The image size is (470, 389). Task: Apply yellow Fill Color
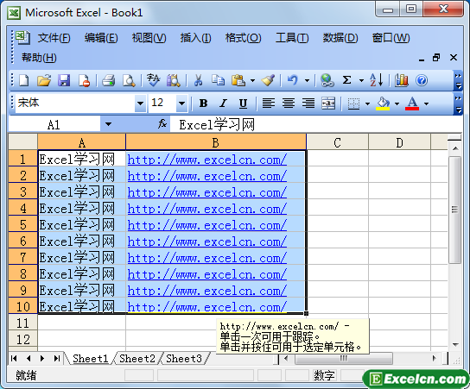click(383, 104)
